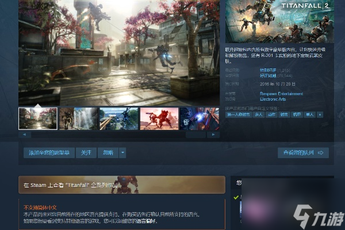Open the Respawn Entertainment developer link
Image resolution: width=345 pixels, height=230 pixels.
pos(281,94)
